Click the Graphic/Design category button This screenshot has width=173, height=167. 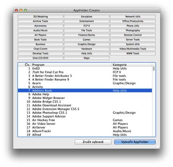[x=86, y=44]
